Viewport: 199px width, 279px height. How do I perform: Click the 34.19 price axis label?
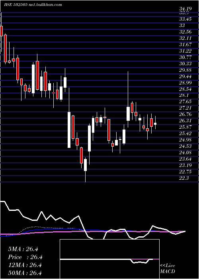point(185,8)
